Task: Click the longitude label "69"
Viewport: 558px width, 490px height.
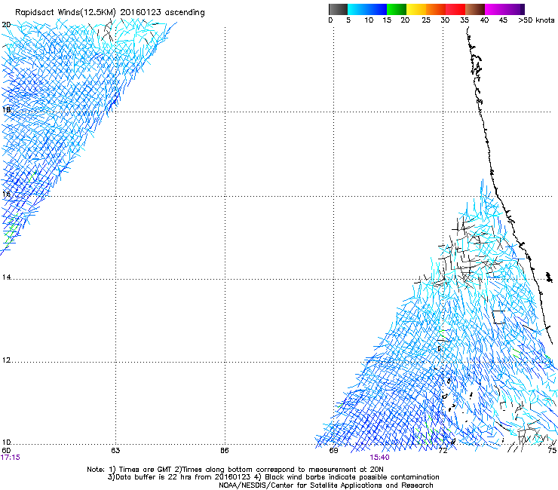Action: click(333, 451)
